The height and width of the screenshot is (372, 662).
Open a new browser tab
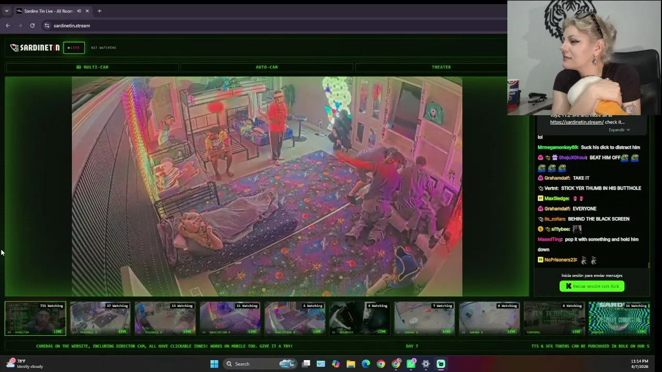[99, 11]
